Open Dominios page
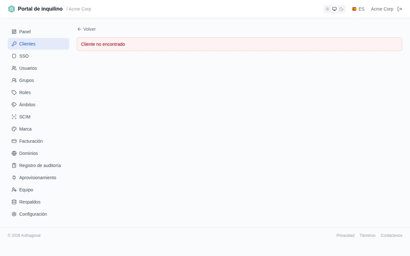The image size is (410, 256). click(38, 153)
